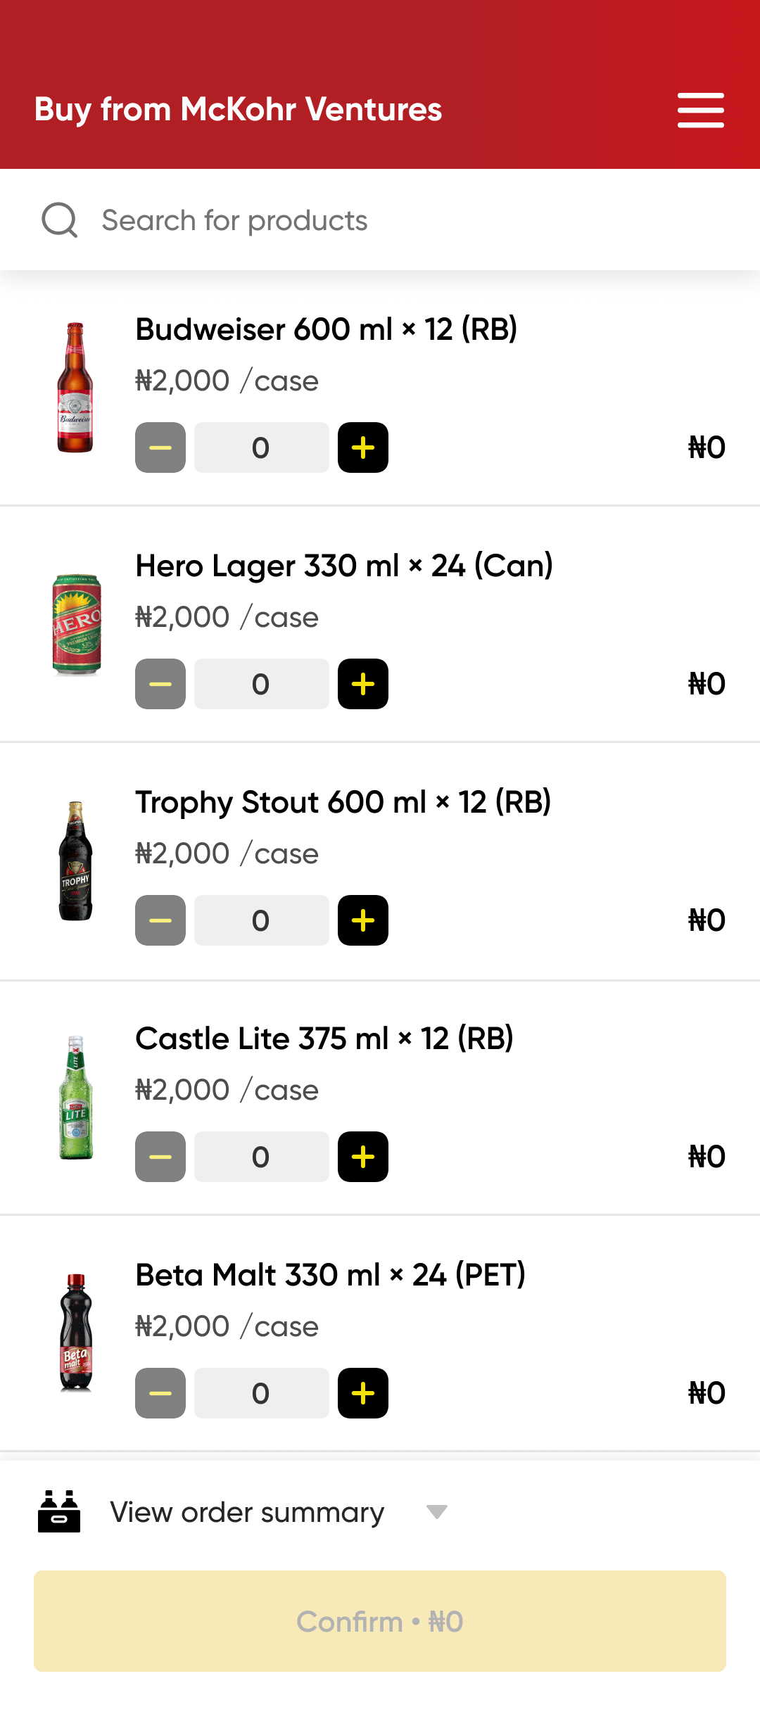Click the search magnifier icon
The width and height of the screenshot is (760, 1714).
(60, 220)
